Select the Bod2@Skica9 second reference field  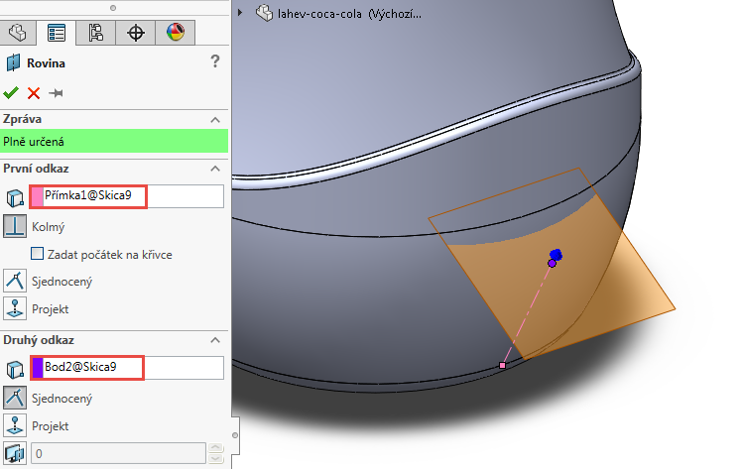pos(127,368)
